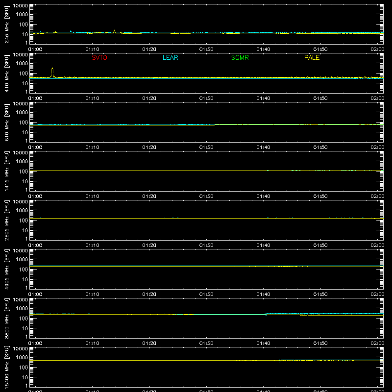This screenshot has width=392, height=392.
Task: Click the small yellow spike in 245 MHz plot
Action: click(x=115, y=30)
